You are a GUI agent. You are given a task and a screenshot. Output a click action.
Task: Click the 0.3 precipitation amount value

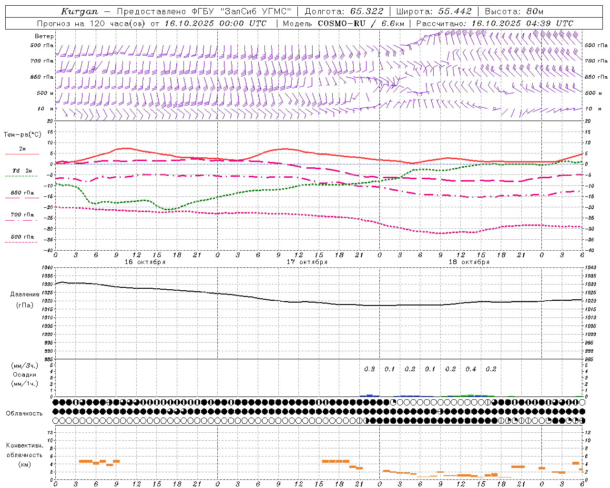(369, 369)
